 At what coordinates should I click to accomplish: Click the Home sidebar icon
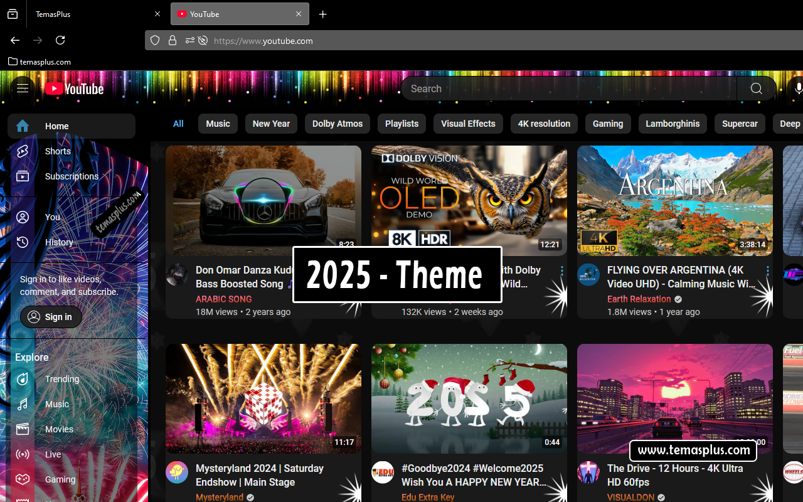(23, 126)
